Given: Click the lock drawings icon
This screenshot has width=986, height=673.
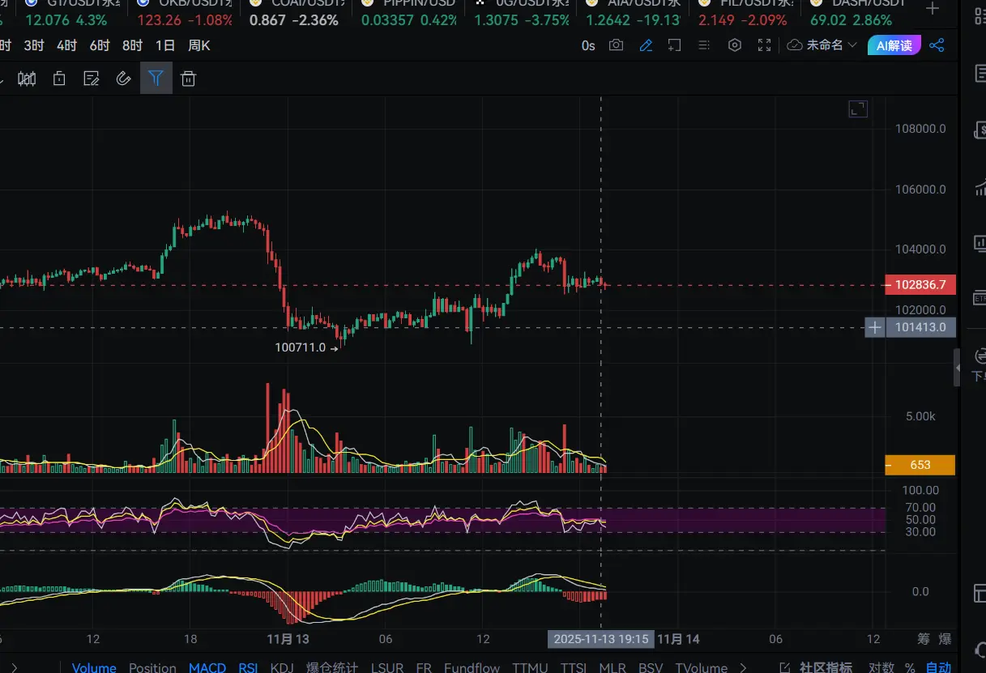Looking at the screenshot, I should [x=59, y=79].
